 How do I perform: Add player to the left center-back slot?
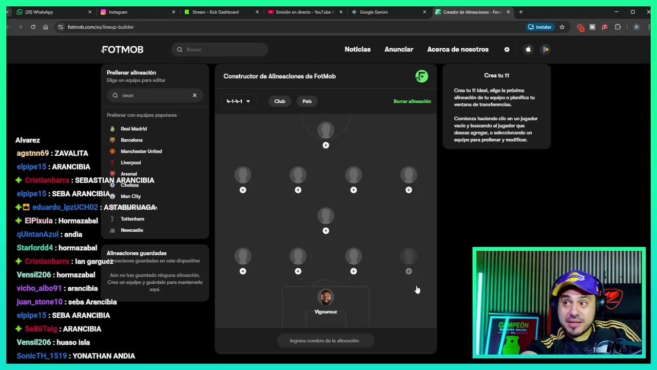pyautogui.click(x=298, y=271)
